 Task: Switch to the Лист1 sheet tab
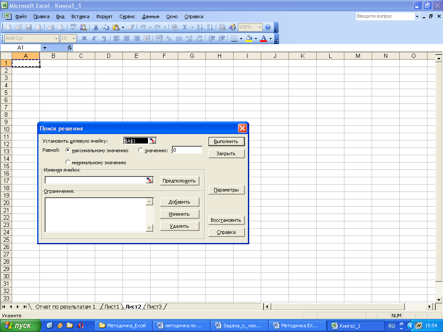[112, 306]
